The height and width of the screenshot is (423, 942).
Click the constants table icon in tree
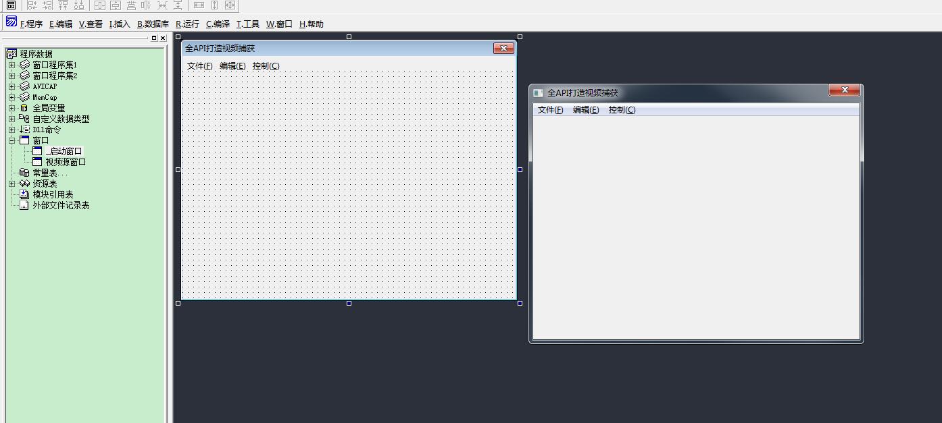click(24, 173)
